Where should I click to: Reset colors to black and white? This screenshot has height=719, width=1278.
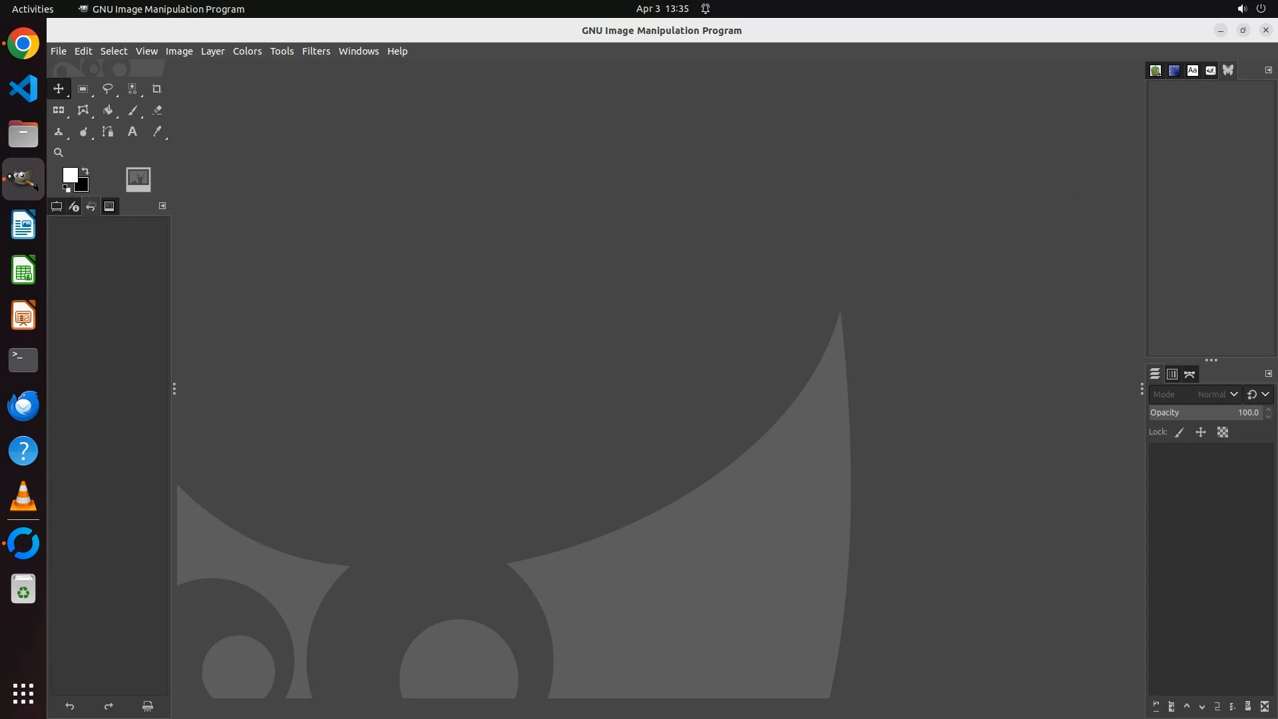point(66,188)
